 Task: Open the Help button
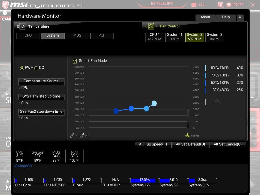[x=226, y=18]
